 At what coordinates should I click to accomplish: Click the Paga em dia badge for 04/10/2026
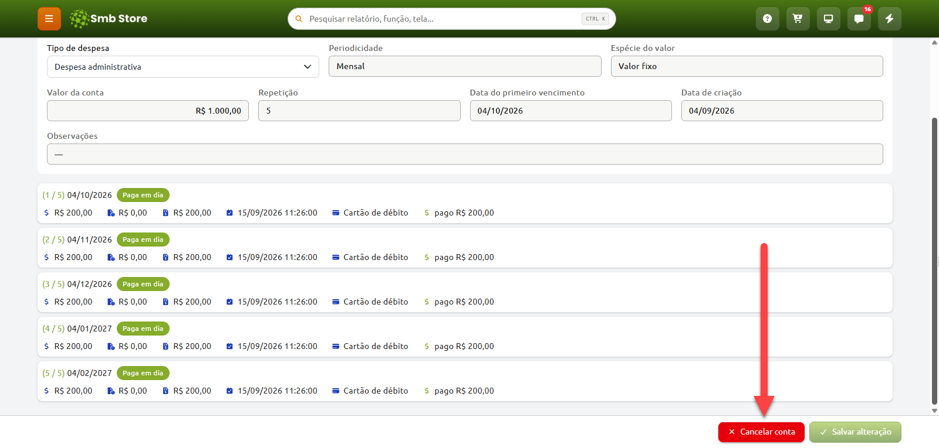(143, 195)
